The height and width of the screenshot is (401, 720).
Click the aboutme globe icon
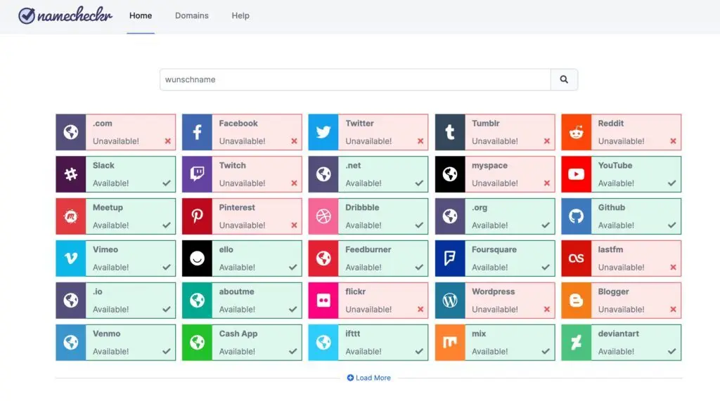click(197, 301)
